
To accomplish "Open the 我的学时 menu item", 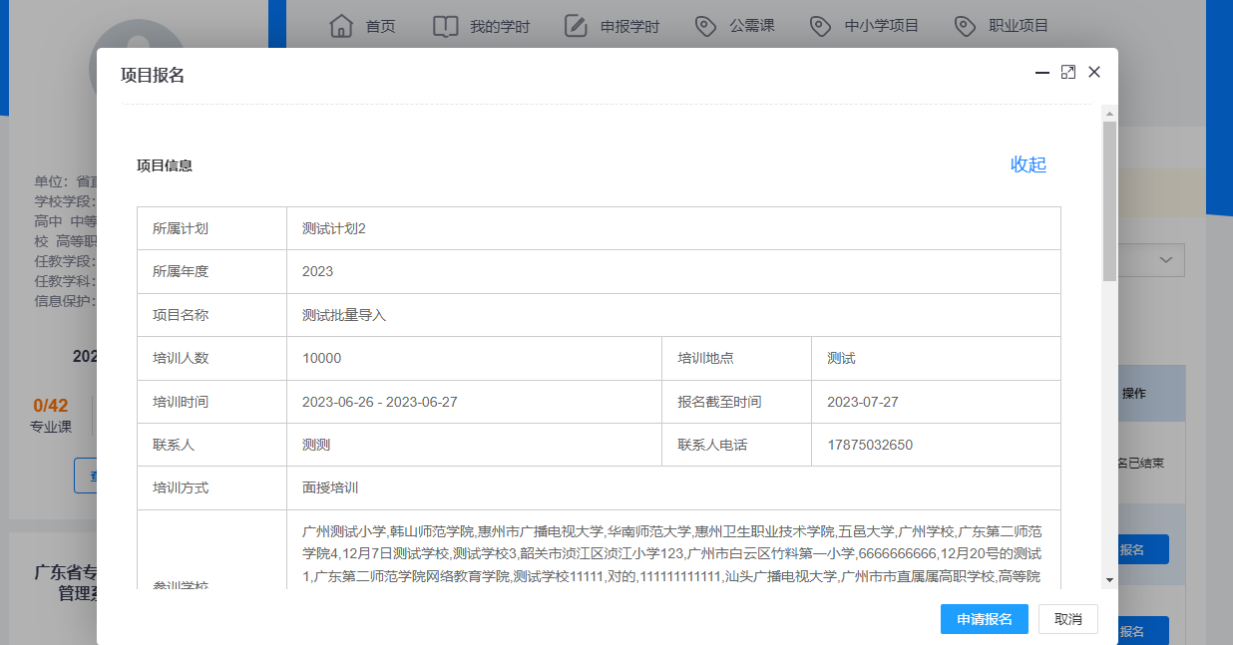I will (498, 26).
